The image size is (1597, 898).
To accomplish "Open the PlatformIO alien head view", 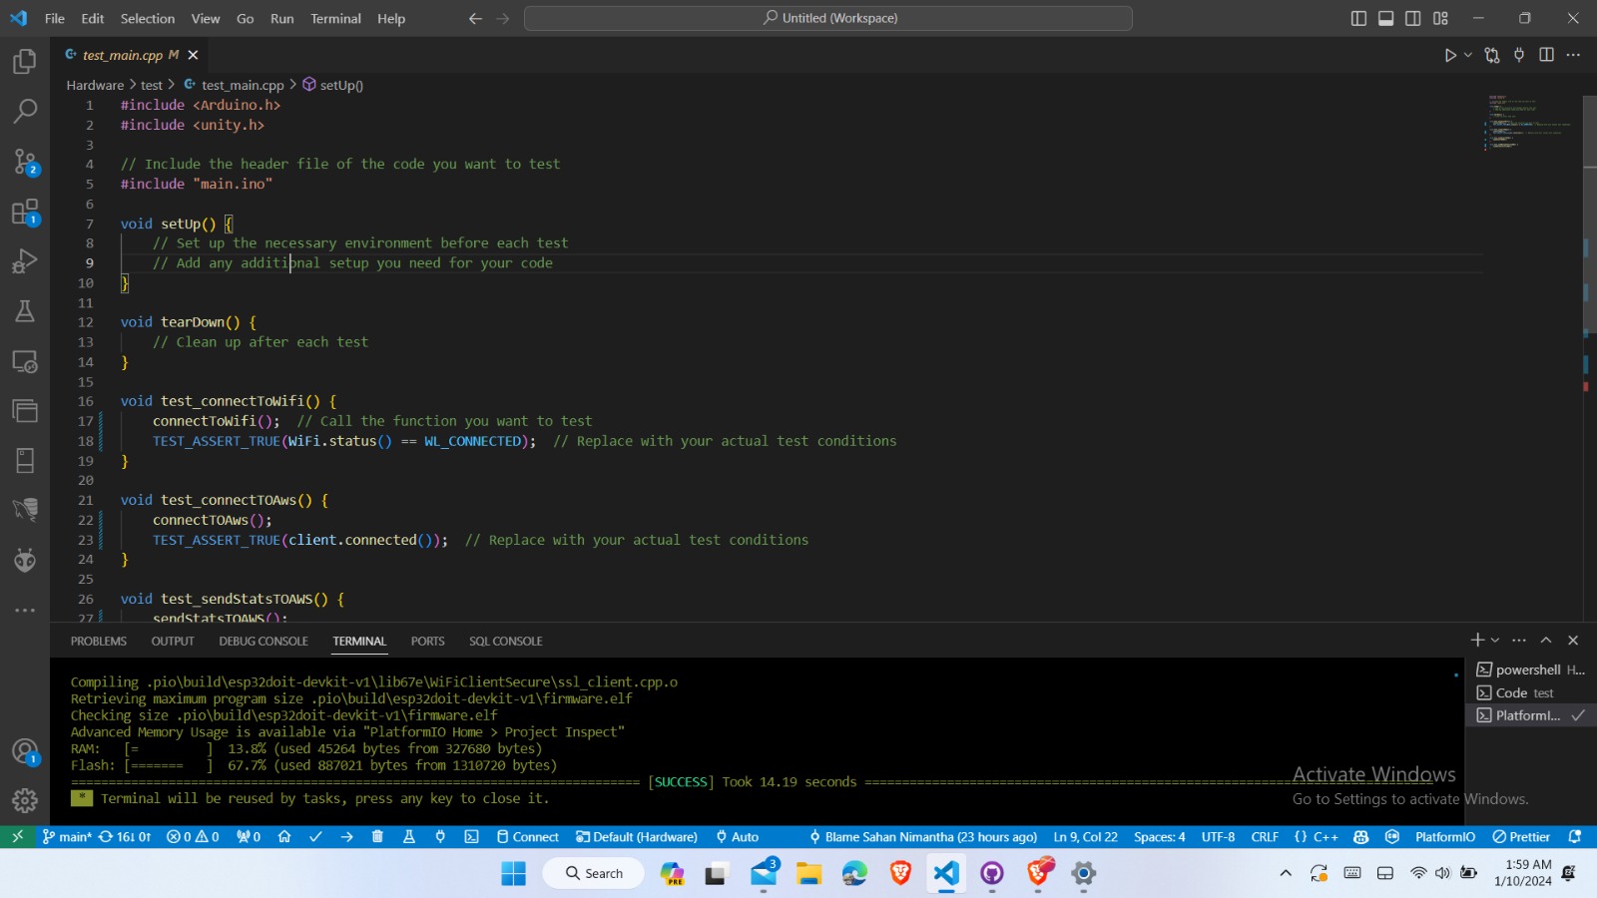I will tap(25, 560).
